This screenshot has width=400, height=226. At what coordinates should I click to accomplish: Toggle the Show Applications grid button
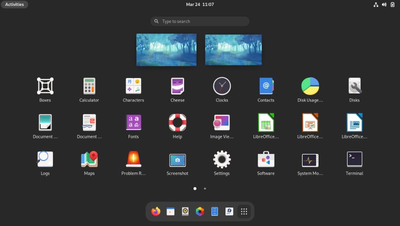[x=244, y=211]
